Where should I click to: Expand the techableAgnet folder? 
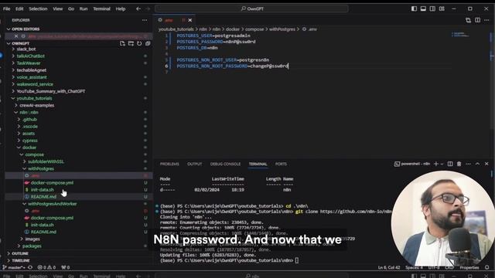pos(31,70)
